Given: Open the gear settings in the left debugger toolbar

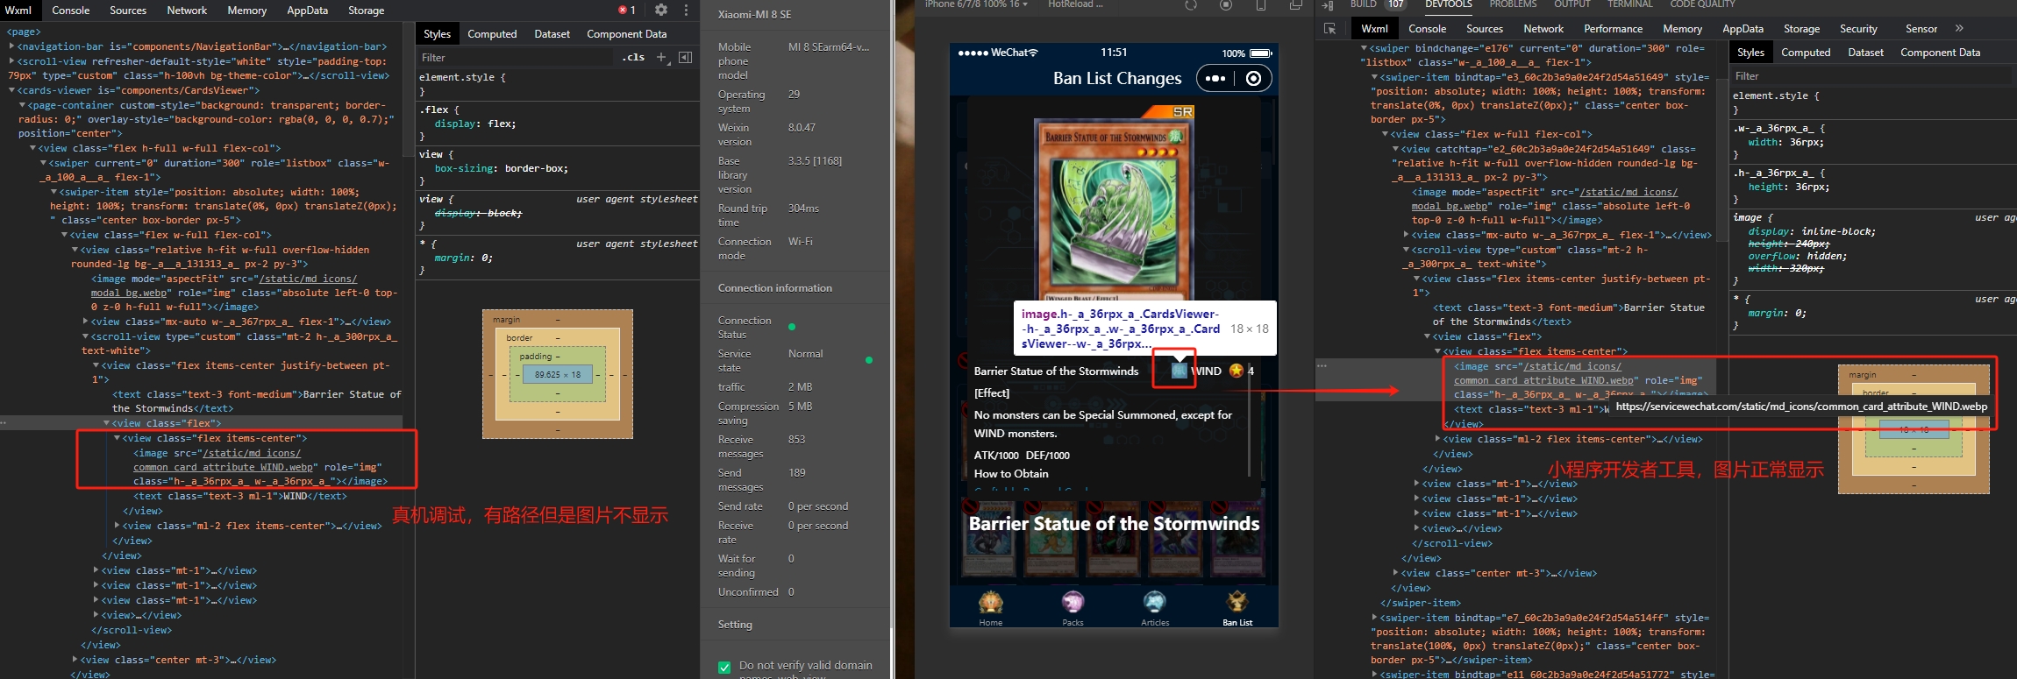Looking at the screenshot, I should tap(661, 10).
